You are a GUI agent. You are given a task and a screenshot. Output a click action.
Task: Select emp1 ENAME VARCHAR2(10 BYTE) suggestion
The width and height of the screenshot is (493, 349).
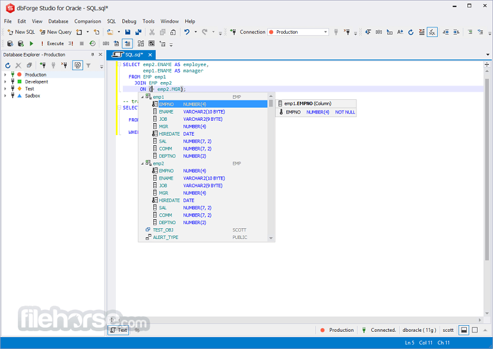[x=203, y=112]
